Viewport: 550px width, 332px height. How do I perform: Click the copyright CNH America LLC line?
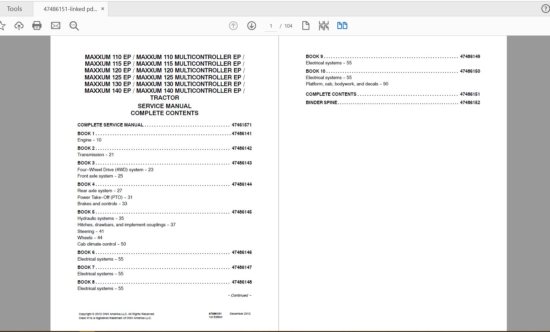pyautogui.click(x=117, y=314)
